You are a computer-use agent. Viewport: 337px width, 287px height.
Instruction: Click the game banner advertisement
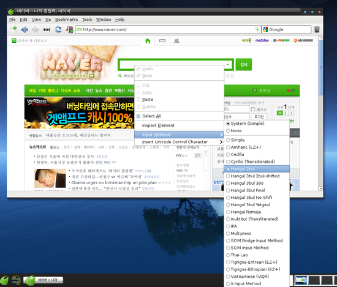[80, 113]
